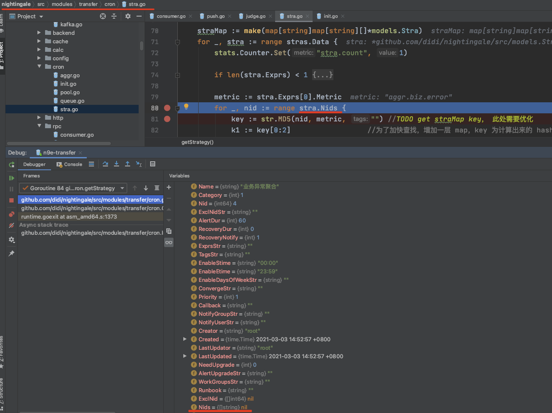The height and width of the screenshot is (413, 552).
Task: Open Project panel gear settings
Action: [x=128, y=16]
